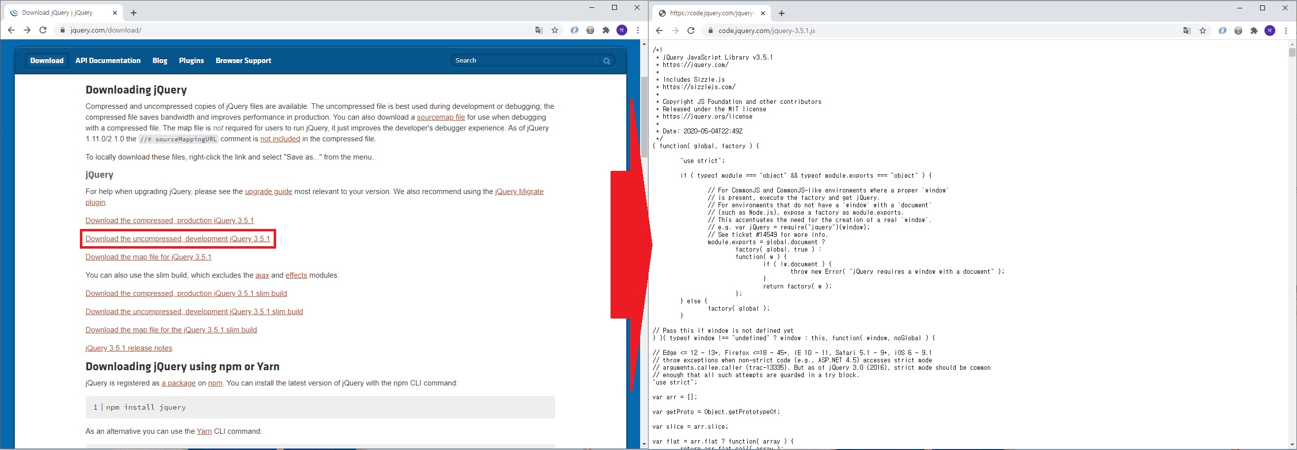Open the API Documentation nav item
The image size is (1297, 450).
click(108, 61)
